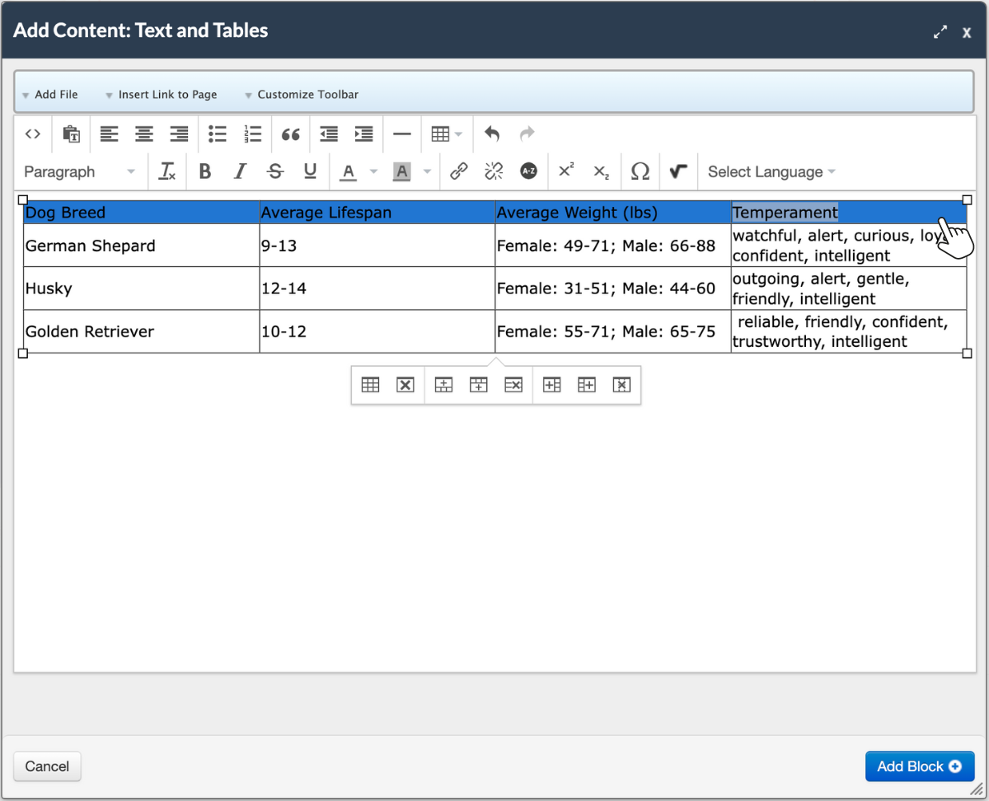
Task: Open the Select Language dropdown
Action: coord(771,171)
